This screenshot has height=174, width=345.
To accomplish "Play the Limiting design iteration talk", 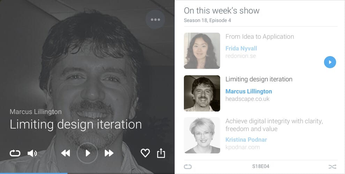I will tap(87, 153).
